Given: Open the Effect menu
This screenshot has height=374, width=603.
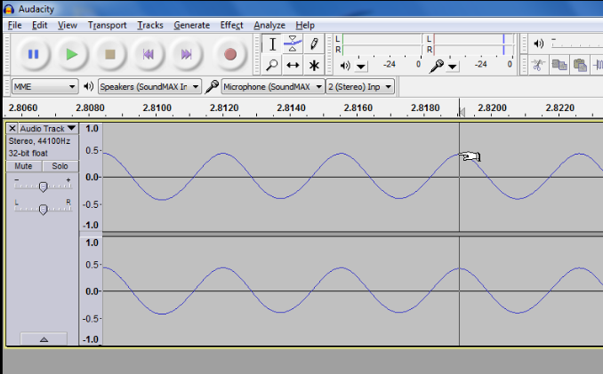Looking at the screenshot, I should click(x=231, y=25).
